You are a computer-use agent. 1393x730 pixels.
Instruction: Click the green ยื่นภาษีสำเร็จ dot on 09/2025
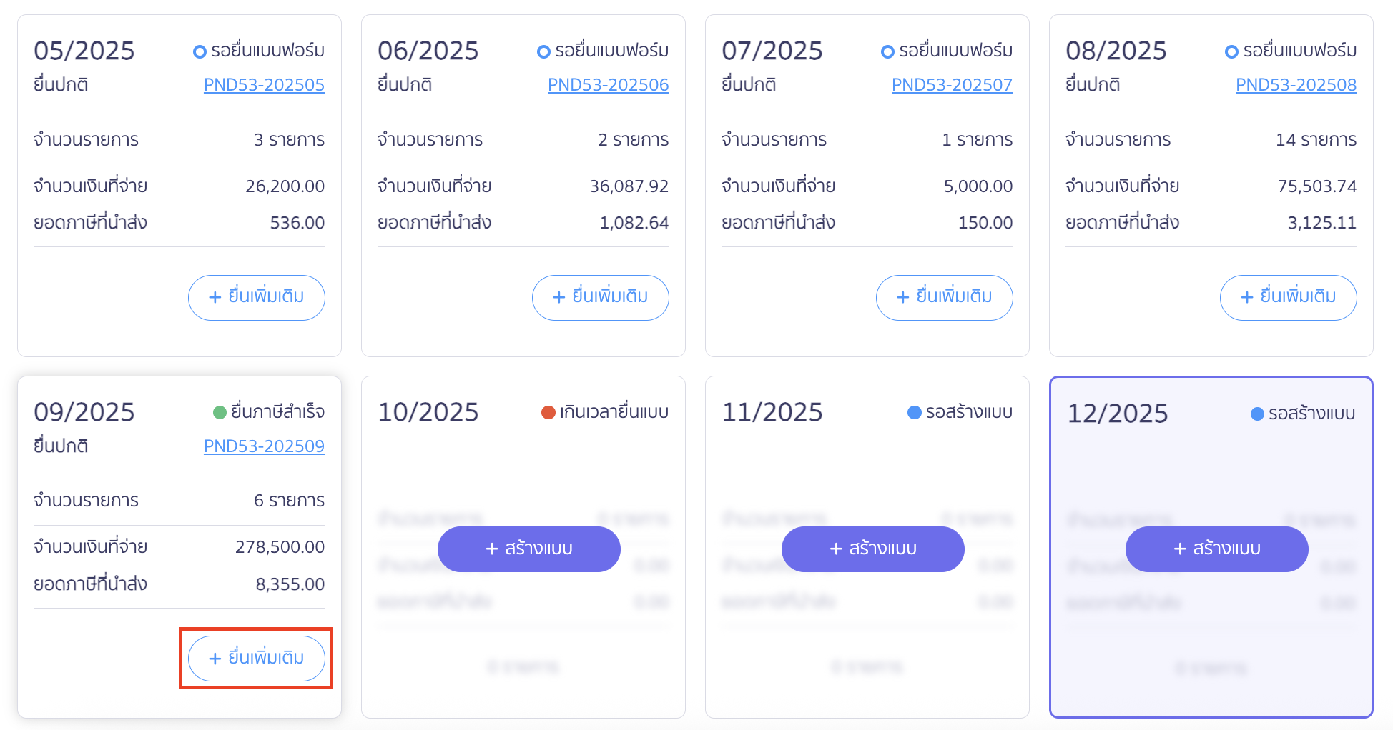219,411
